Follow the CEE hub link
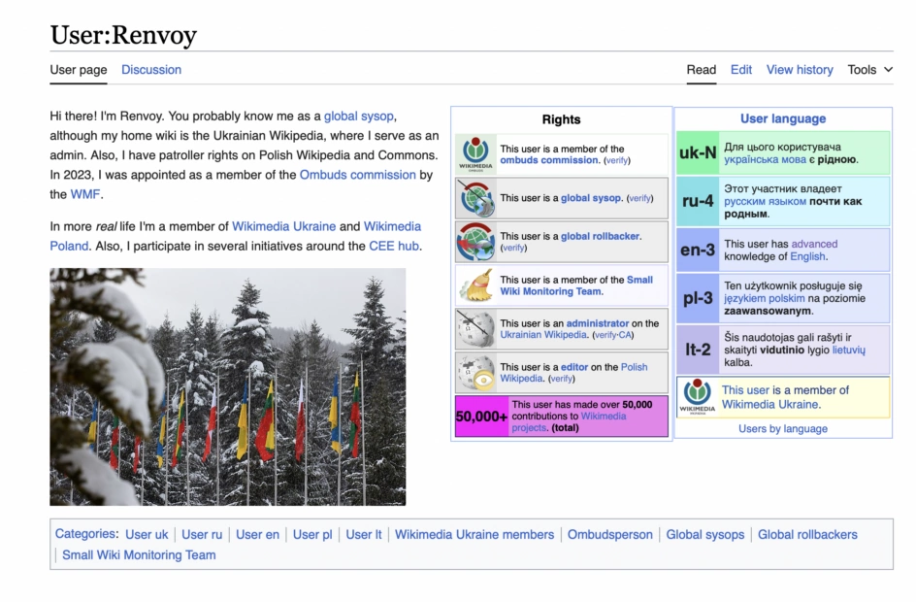Image resolution: width=916 pixels, height=602 pixels. (394, 246)
